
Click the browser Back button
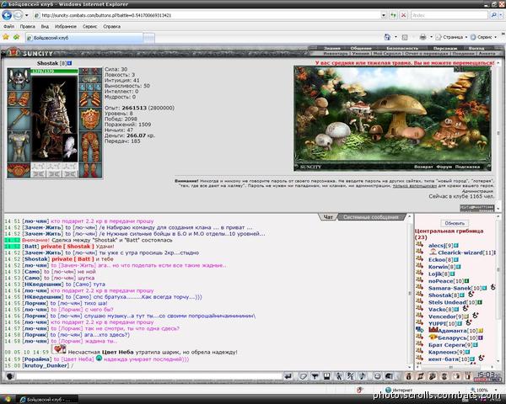[7, 15]
